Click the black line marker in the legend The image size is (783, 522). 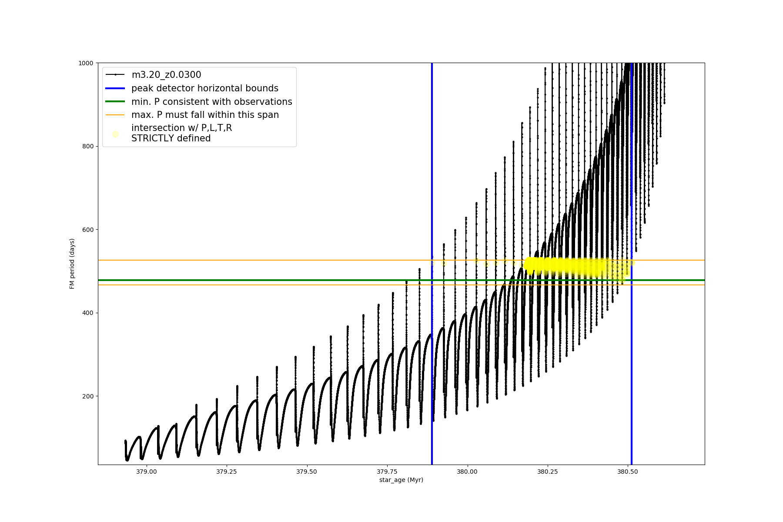point(115,75)
